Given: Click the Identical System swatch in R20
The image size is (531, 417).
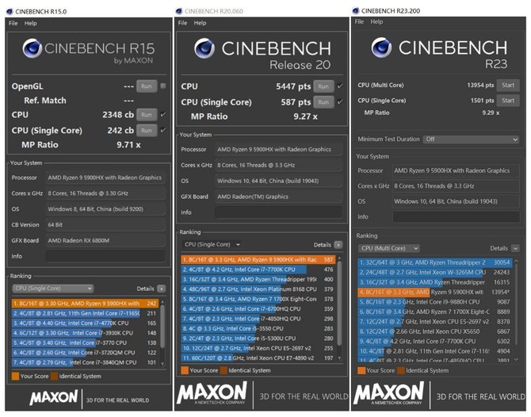Looking at the screenshot, I should 223,370.
